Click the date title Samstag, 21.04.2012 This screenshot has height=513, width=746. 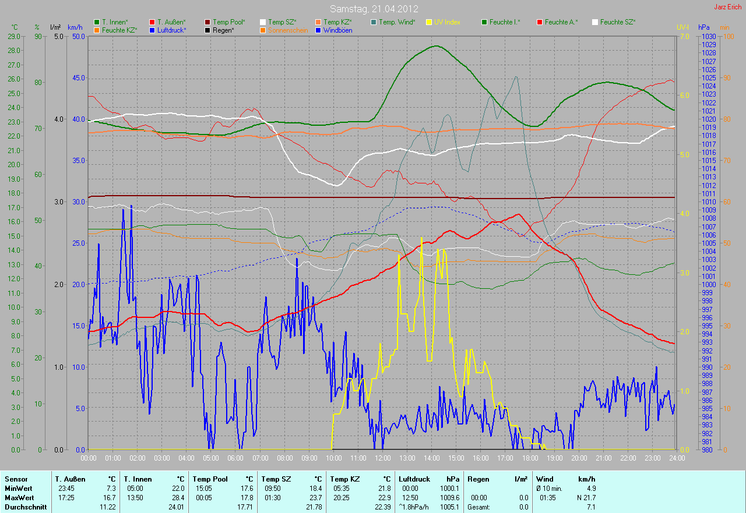(374, 9)
